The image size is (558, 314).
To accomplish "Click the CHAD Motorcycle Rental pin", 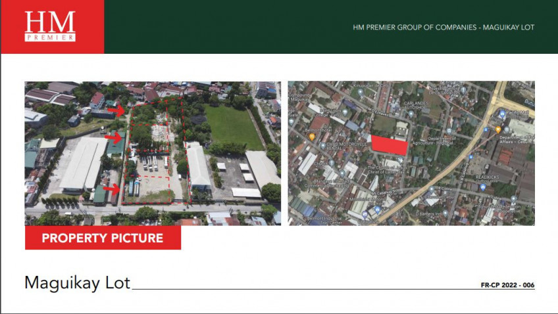I will pos(323,146).
